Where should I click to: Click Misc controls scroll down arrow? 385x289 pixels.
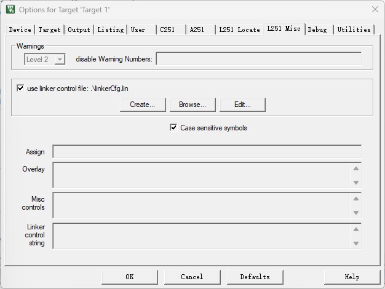356,213
